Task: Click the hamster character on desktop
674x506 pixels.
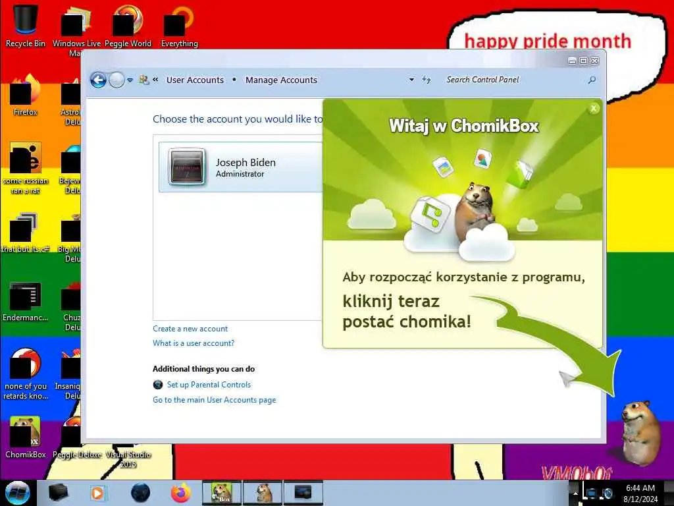Action: (640, 432)
